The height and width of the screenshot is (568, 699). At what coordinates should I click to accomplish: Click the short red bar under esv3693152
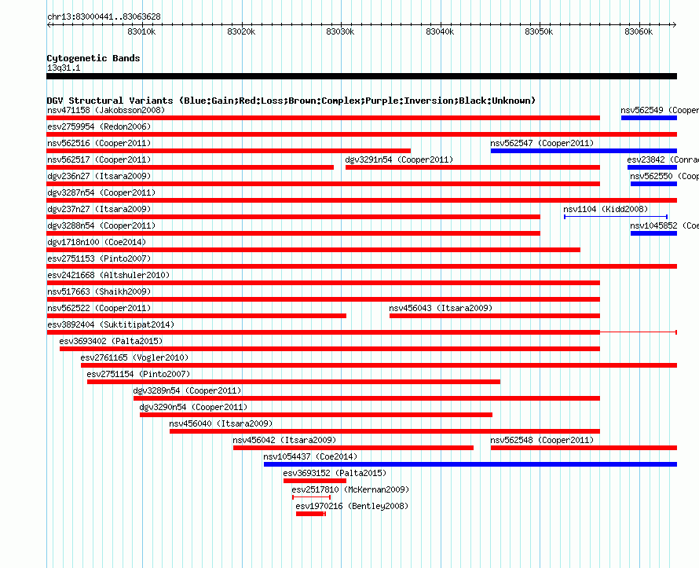pos(315,481)
